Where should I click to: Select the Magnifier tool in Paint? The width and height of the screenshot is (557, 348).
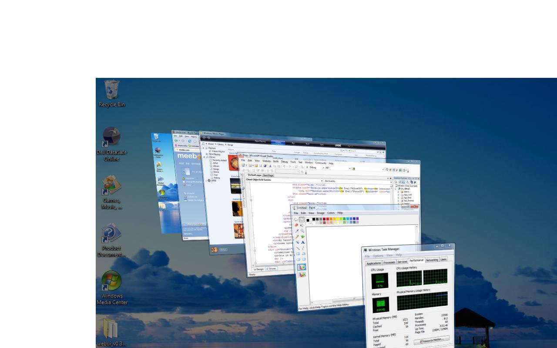point(302,231)
